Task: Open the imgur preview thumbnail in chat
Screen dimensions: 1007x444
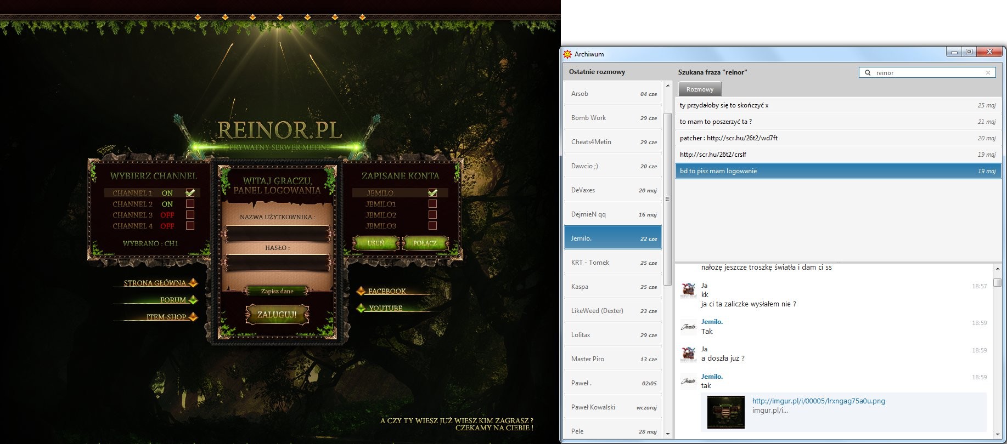Action: click(726, 412)
